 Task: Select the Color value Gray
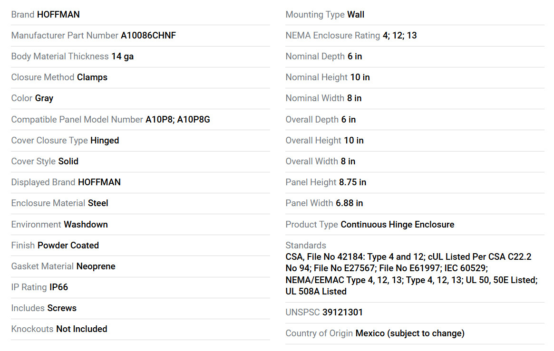point(44,98)
